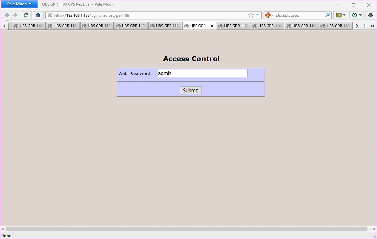Select the active UBS GPR tab
This screenshot has height=239, width=377.
click(199, 26)
